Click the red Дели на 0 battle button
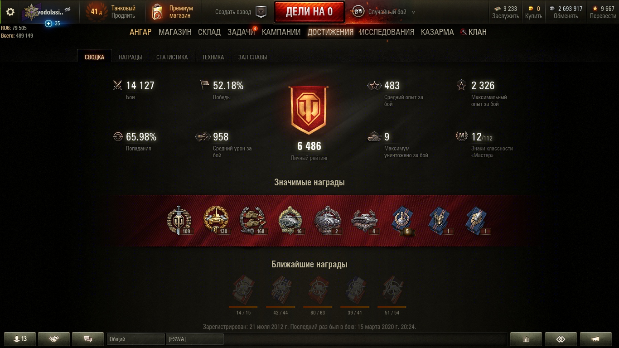Screen dimensions: 619x348 [309, 12]
